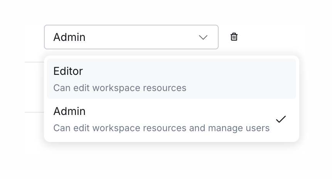This screenshot has height=179, width=332.
Task: Select the Editor role option
Action: click(x=171, y=79)
